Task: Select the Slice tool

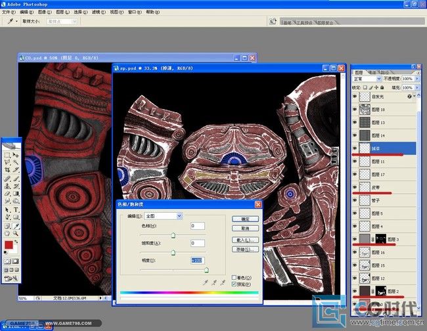Action: (x=16, y=170)
